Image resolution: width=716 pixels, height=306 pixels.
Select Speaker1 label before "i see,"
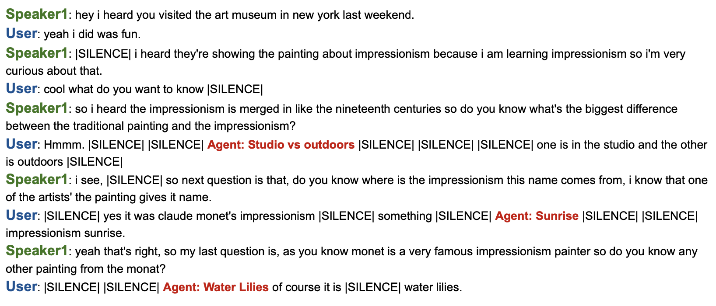point(37,180)
